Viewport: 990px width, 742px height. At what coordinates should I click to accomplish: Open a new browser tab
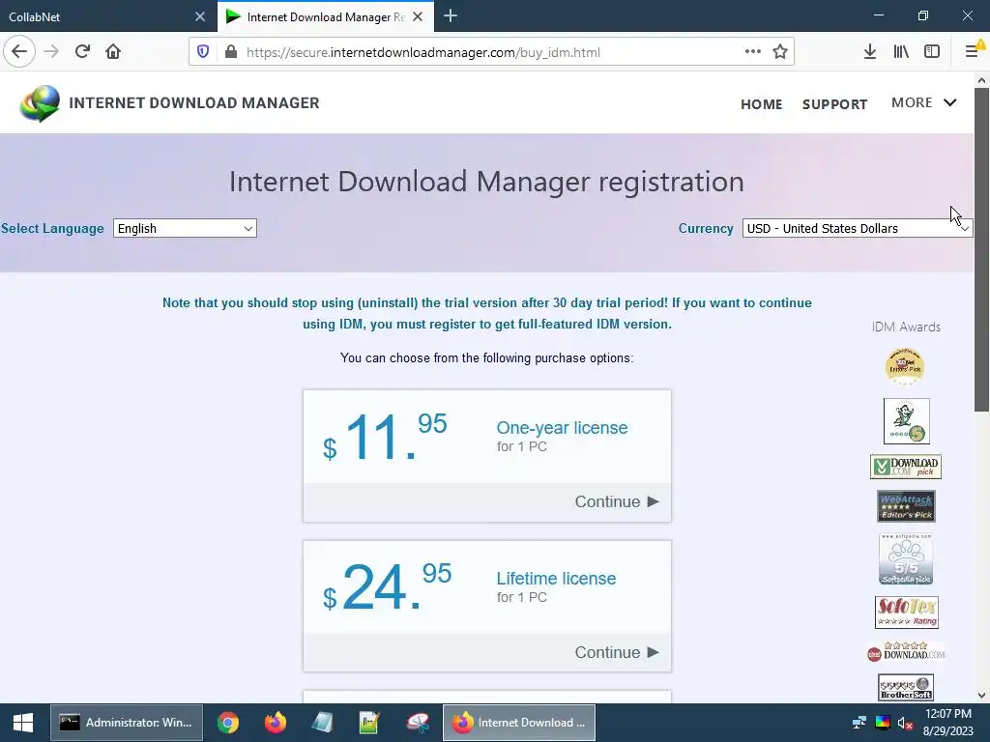[451, 16]
